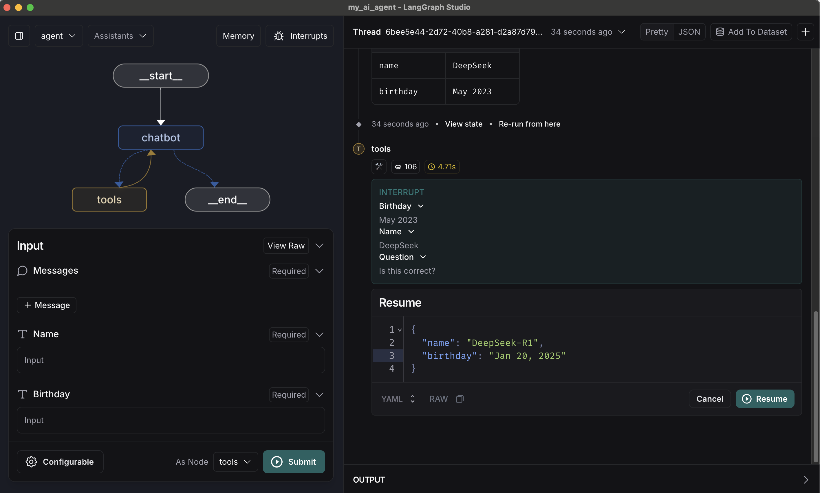
Task: Open the Assistants menu
Action: point(120,36)
